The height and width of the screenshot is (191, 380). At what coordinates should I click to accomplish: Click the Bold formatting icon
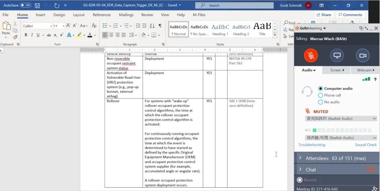tap(26, 35)
